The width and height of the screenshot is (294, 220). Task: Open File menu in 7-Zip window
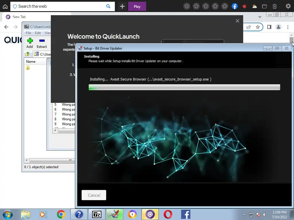28,33
